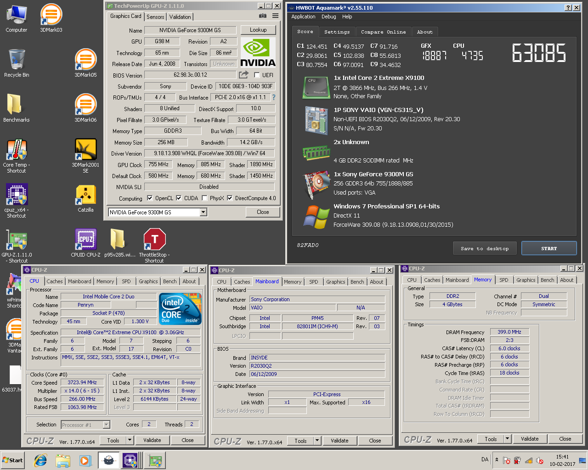Expand Tools dropdown arrow in Memory window
This screenshot has width=588, height=470.
(x=507, y=439)
